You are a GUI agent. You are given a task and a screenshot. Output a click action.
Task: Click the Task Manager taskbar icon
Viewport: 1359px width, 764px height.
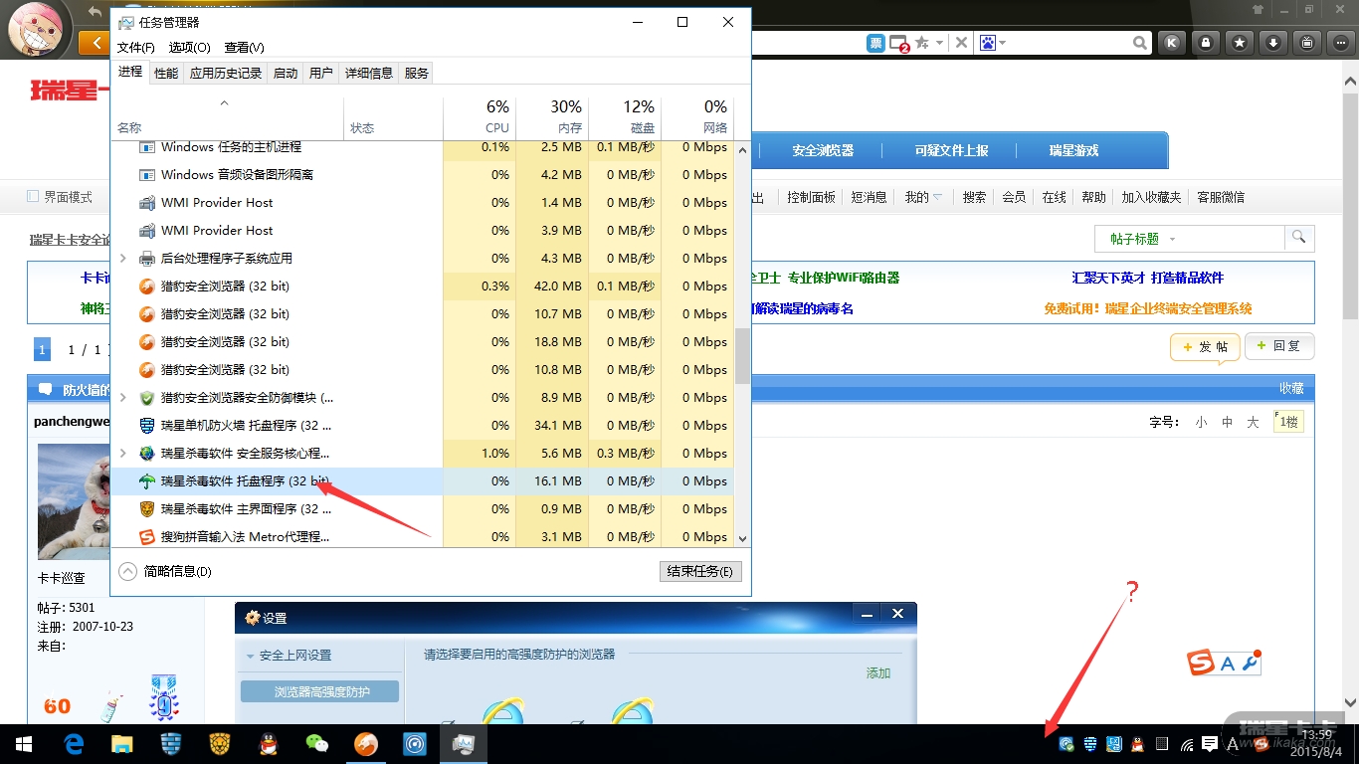pos(463,744)
